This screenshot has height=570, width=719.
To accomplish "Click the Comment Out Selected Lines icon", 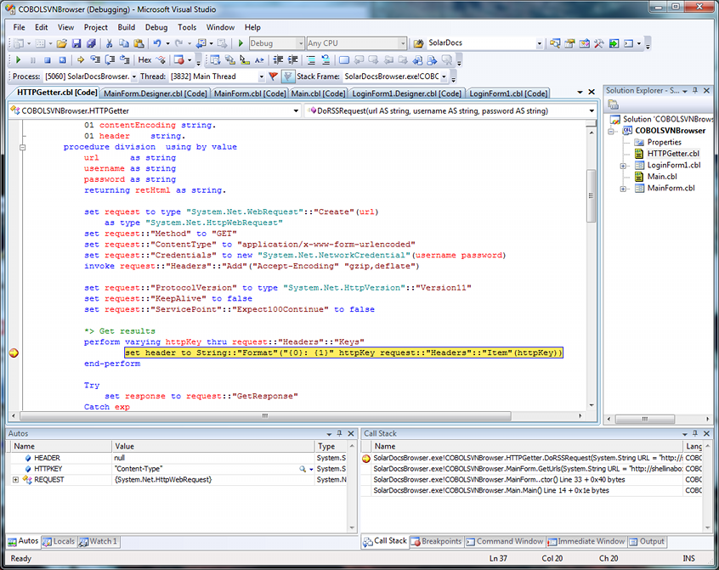I will tap(311, 60).
